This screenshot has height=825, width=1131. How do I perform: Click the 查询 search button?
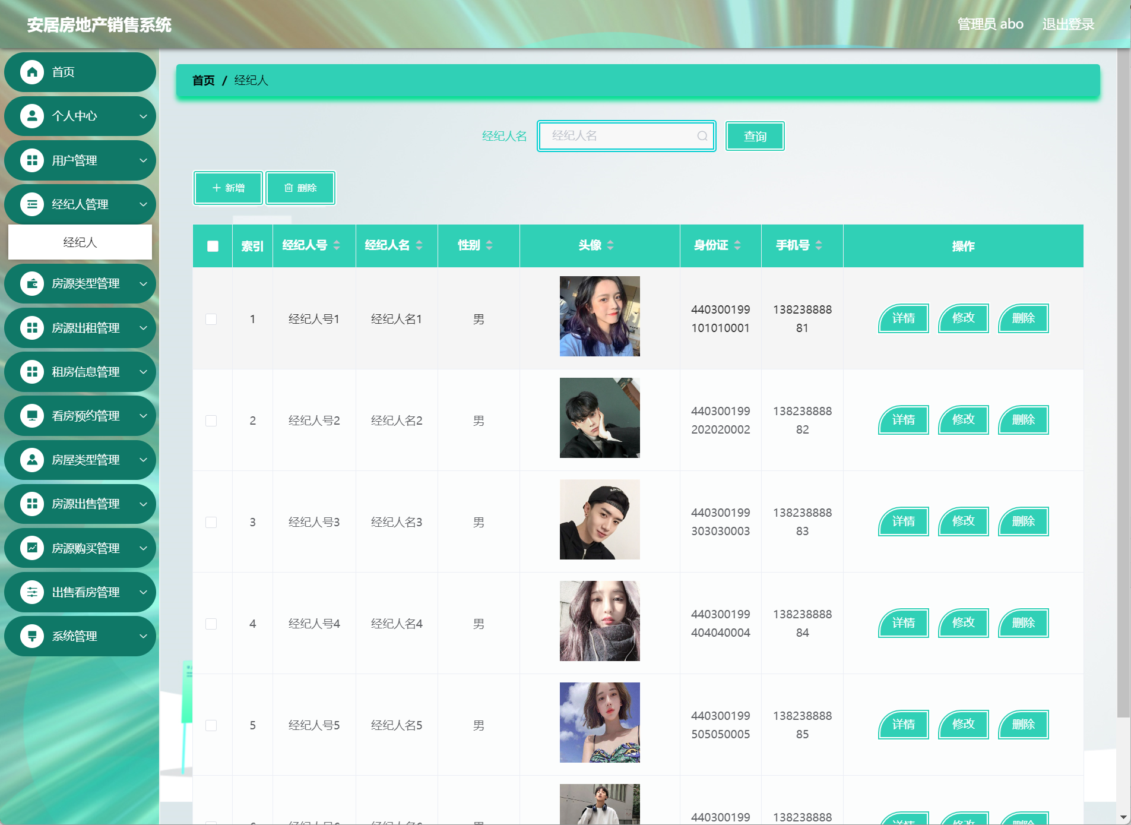755,136
